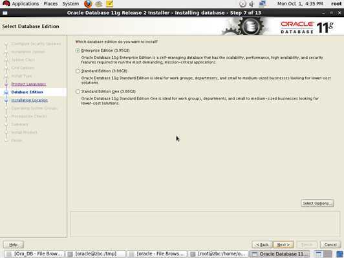
Task: Go to Installation Location step
Action: [x=30, y=100]
